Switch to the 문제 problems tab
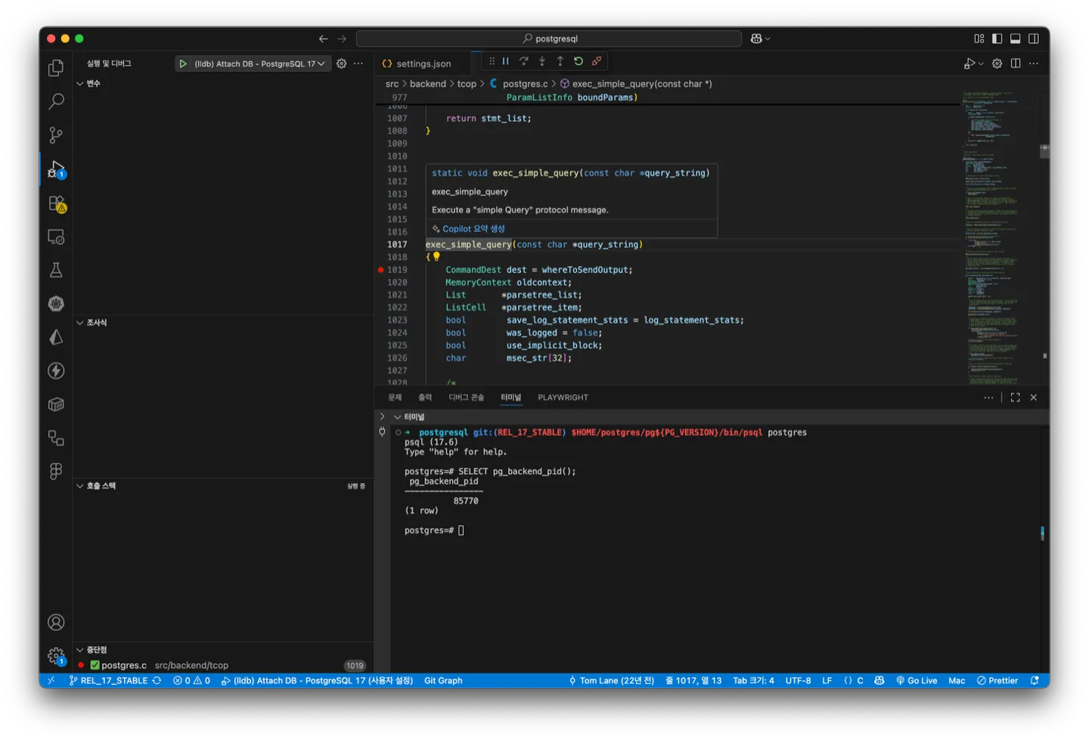The image size is (1089, 740). tap(395, 398)
